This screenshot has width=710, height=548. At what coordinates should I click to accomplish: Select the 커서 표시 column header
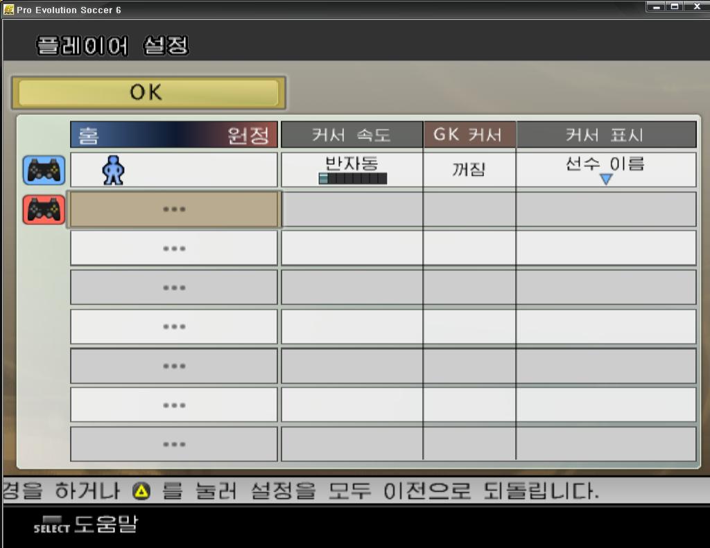tap(606, 134)
